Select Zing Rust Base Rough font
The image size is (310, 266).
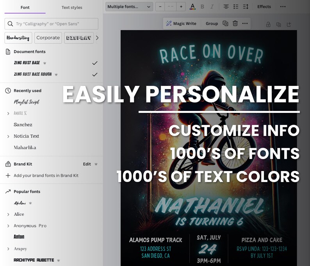coord(33,74)
